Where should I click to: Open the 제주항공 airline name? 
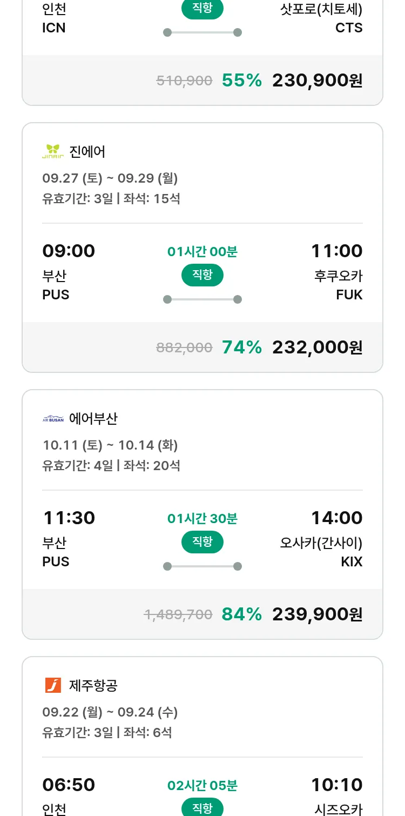point(93,686)
